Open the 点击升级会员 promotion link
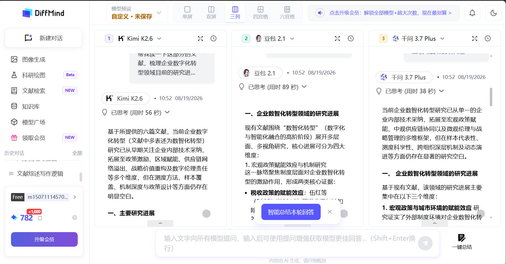 390,13
